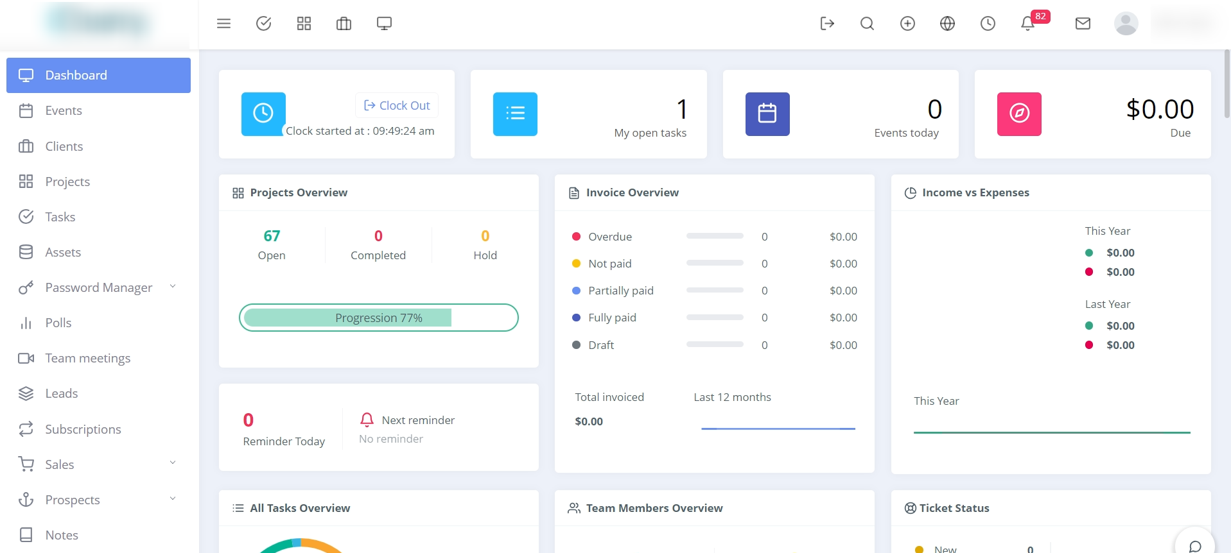Open tasks shortcut checkmark icon in top bar
This screenshot has width=1231, height=553.
click(x=264, y=24)
